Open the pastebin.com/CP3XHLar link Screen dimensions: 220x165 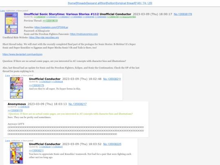51,27
